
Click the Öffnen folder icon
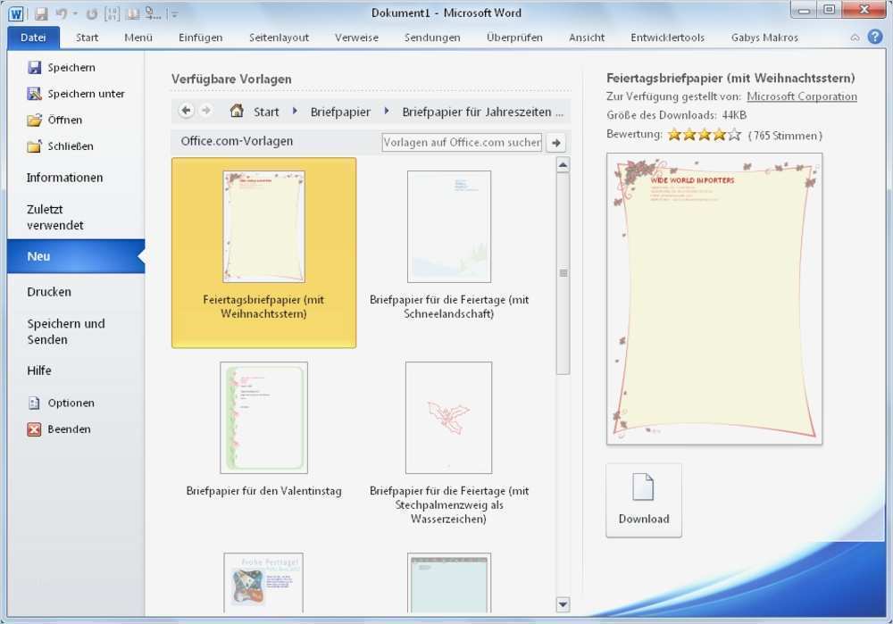(x=36, y=120)
